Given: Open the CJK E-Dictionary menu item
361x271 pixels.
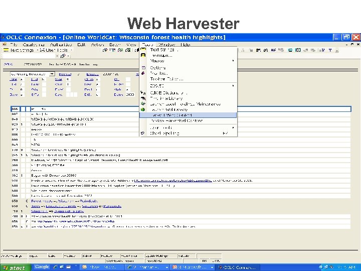Looking at the screenshot, I should (x=188, y=93).
